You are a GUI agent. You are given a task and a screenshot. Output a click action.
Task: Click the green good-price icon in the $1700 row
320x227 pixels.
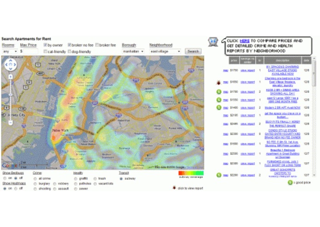[219, 92]
